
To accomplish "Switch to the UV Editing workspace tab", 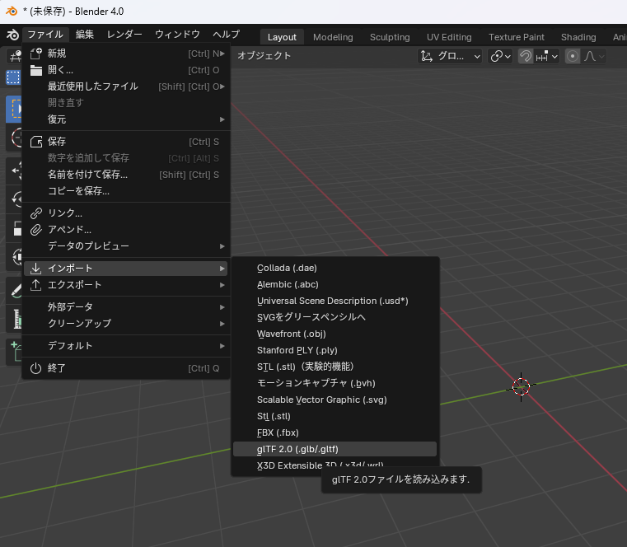I will click(449, 37).
